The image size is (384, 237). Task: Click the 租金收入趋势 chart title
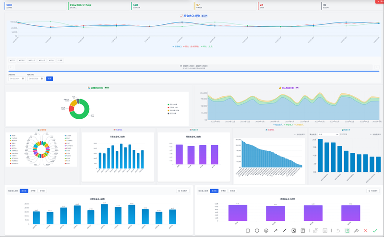[192, 16]
